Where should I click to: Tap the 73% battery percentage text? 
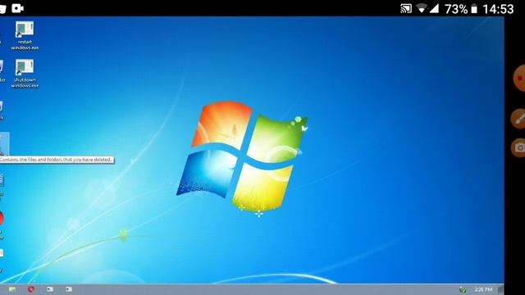(x=456, y=9)
